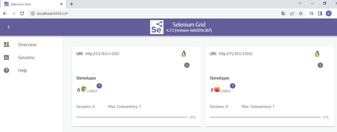Bookmark this page with the star icon

click(x=301, y=13)
